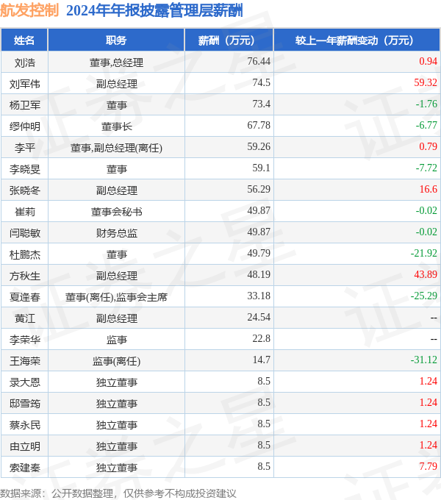
Task: Click the salary value 73.4
Action: tap(261, 104)
